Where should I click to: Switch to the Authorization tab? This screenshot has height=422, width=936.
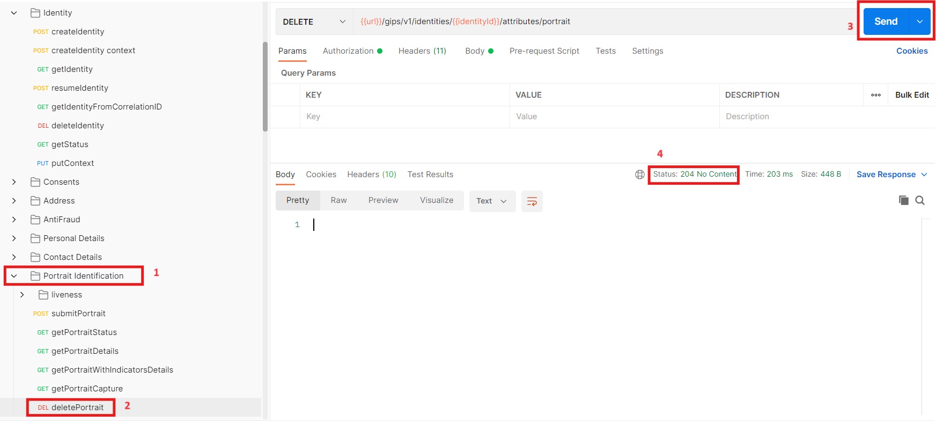[x=352, y=51]
